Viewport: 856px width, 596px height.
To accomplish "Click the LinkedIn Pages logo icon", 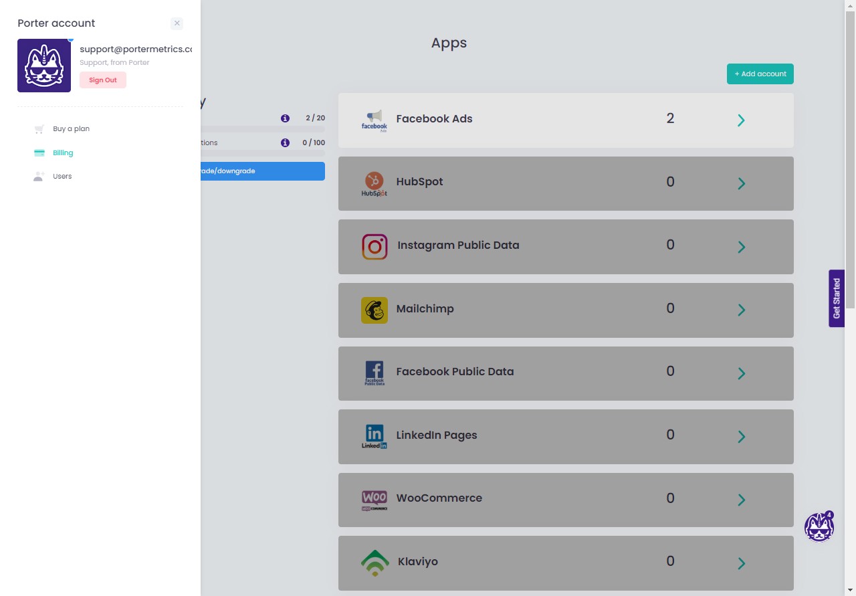I will [374, 437].
